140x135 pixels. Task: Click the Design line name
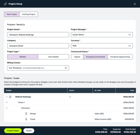(x=33, y=114)
